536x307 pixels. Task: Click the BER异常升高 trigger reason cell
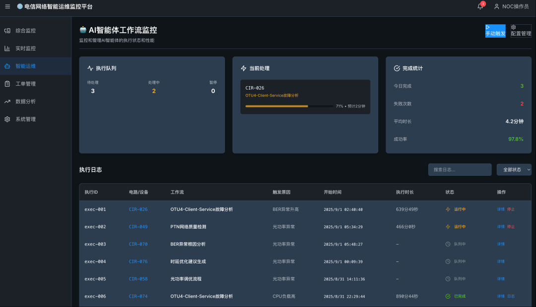285,209
